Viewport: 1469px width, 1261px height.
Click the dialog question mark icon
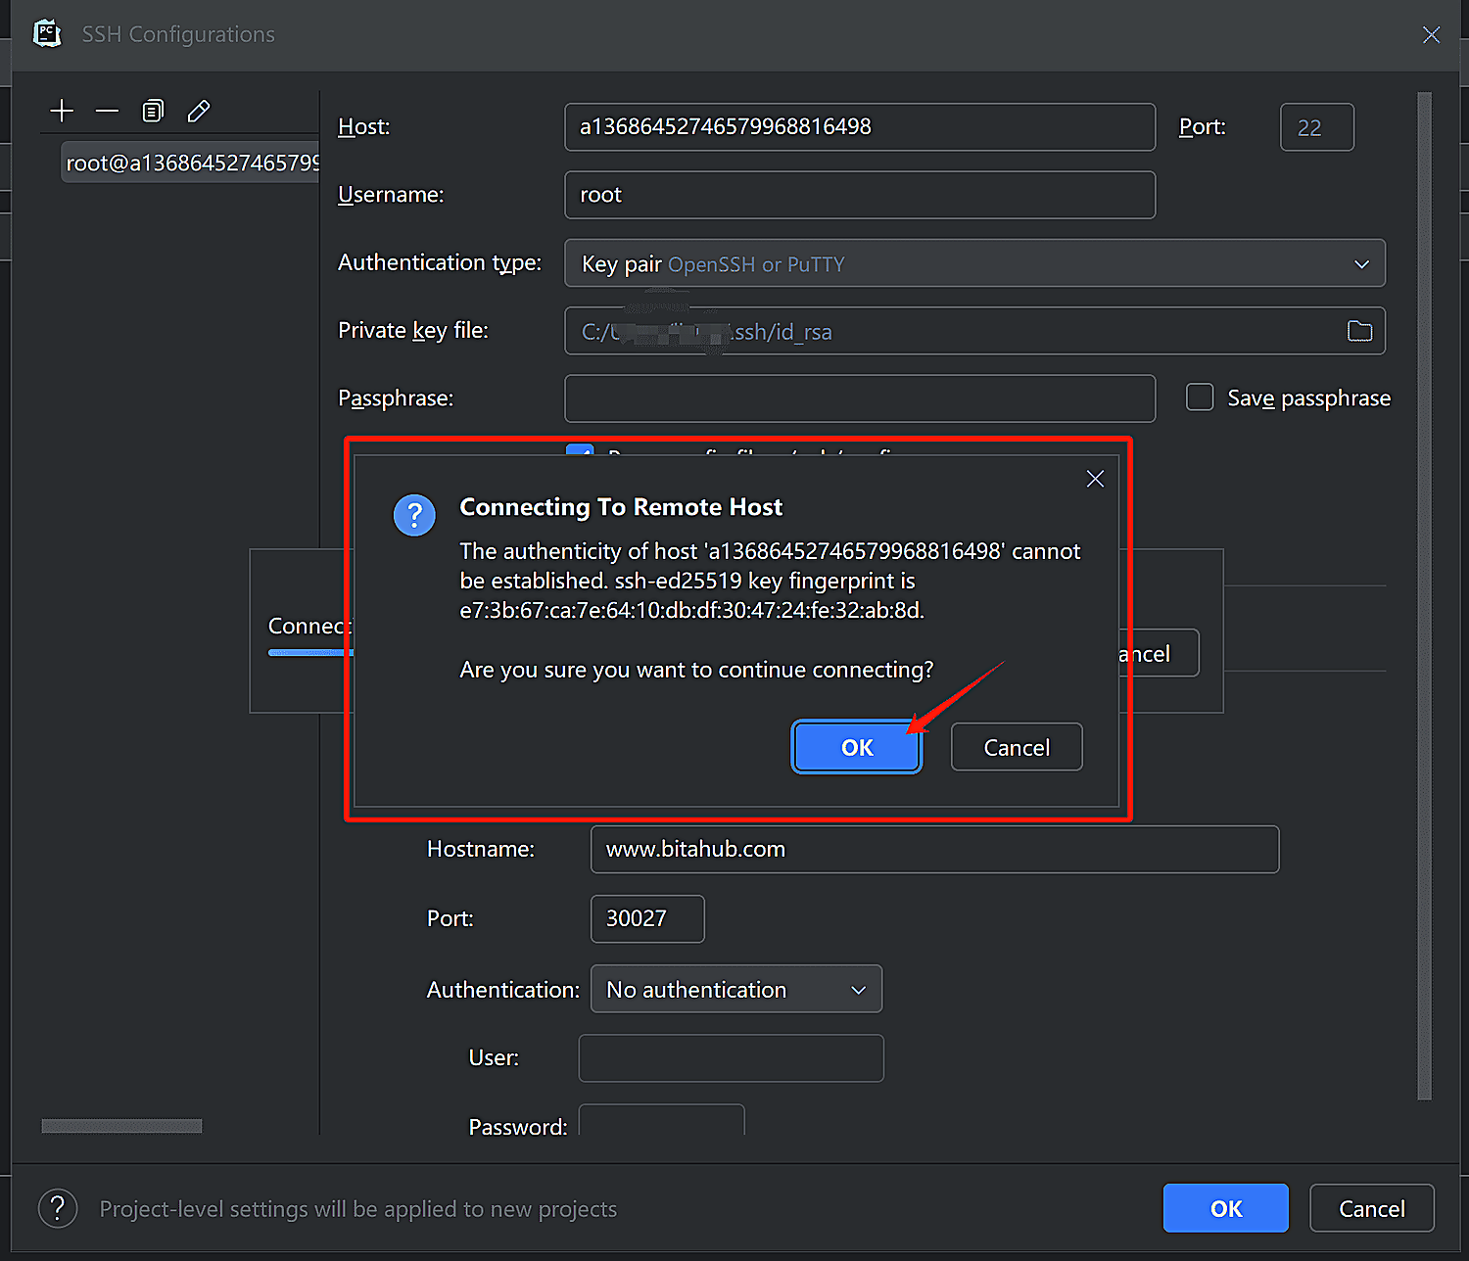pyautogui.click(x=414, y=515)
